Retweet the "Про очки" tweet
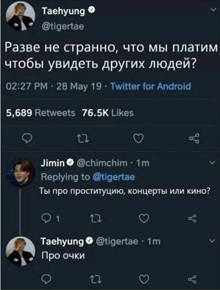 coord(97,279)
